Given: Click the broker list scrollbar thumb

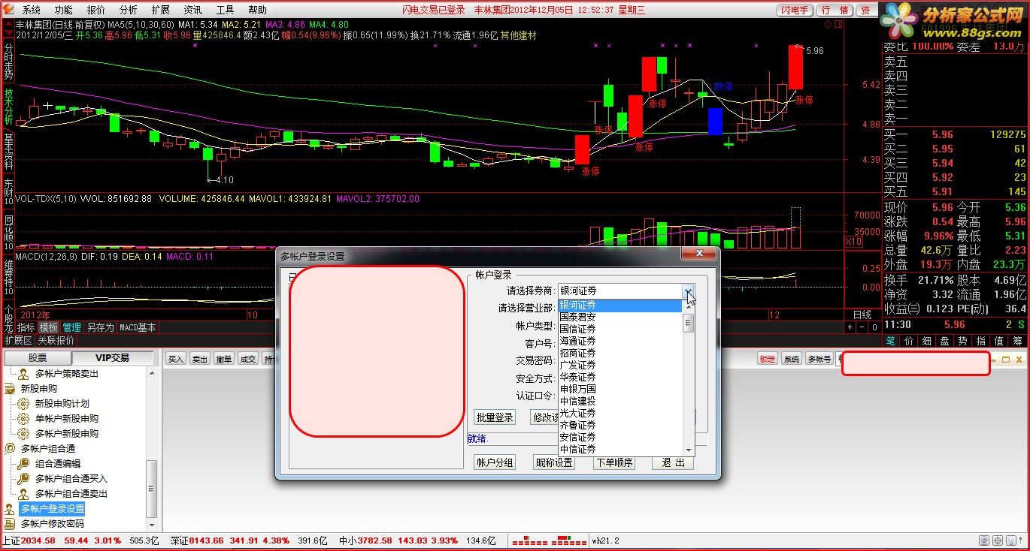Looking at the screenshot, I should [688, 323].
